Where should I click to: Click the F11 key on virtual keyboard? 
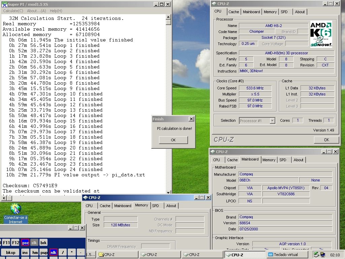tap(6, 243)
